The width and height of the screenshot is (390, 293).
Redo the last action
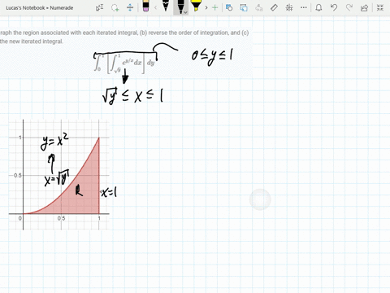coord(349,7)
